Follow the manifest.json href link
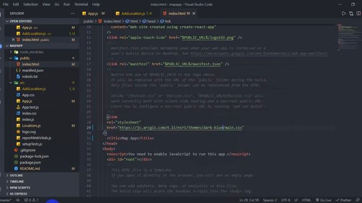The image size is (362, 203). (192, 64)
